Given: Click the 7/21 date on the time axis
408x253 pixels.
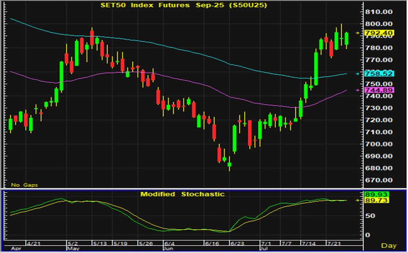Looking at the screenshot, I should pyautogui.click(x=332, y=243).
